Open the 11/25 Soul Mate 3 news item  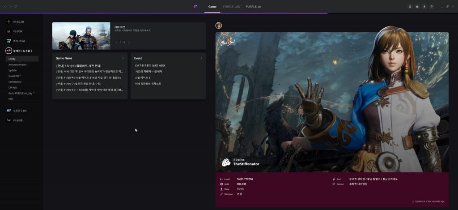pos(89,77)
